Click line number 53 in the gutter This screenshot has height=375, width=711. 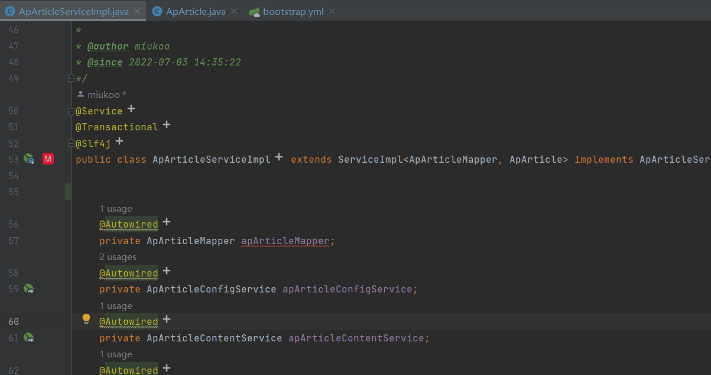pyautogui.click(x=13, y=159)
